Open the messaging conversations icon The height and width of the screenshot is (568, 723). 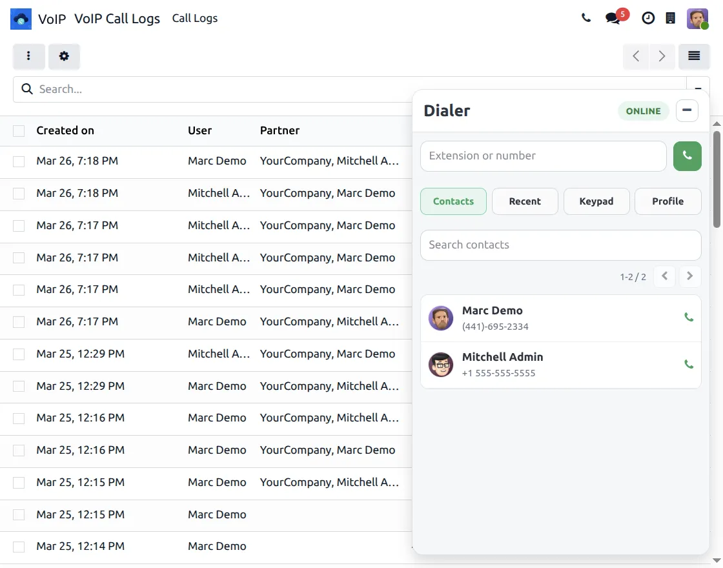click(x=612, y=18)
